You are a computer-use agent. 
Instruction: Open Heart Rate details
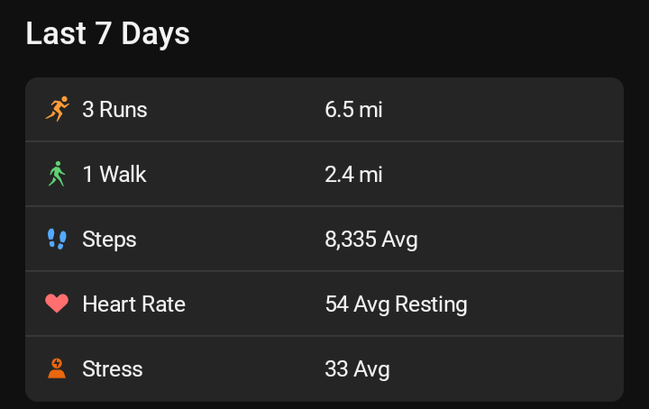coord(133,304)
